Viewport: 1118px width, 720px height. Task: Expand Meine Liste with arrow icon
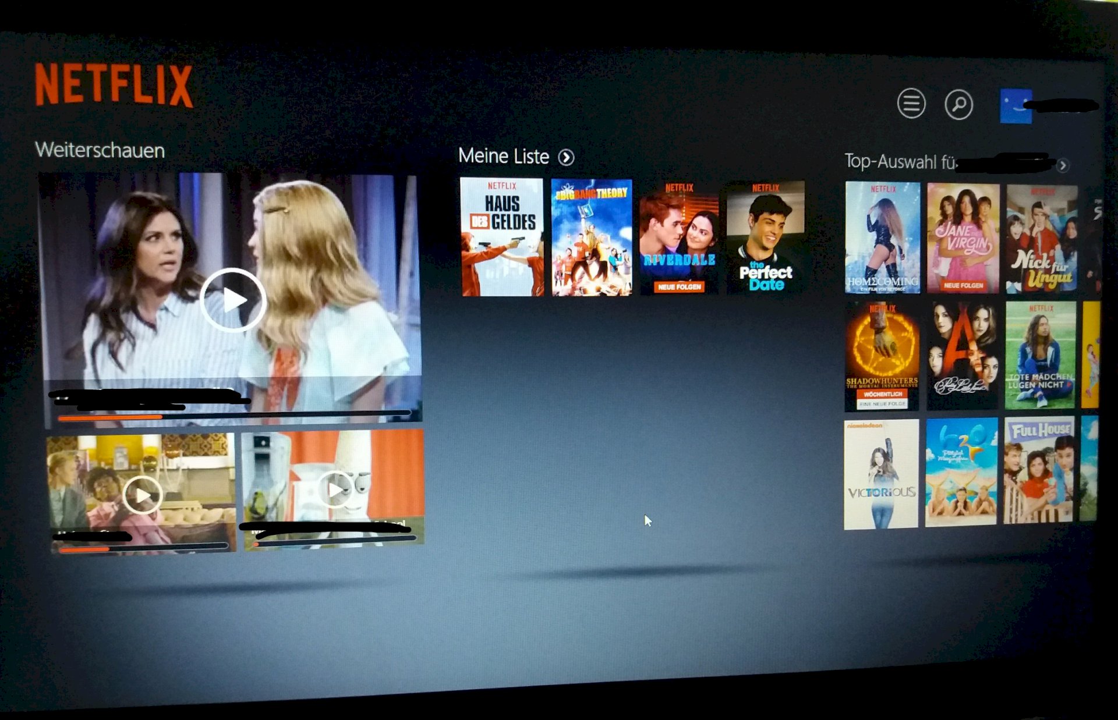click(566, 157)
